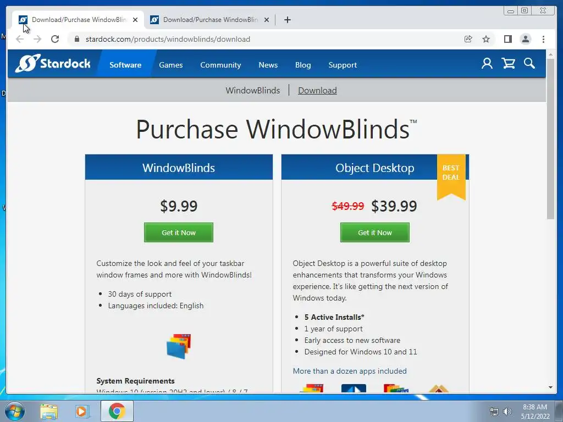
Task: Open a new tab with the plus button
Action: (287, 20)
